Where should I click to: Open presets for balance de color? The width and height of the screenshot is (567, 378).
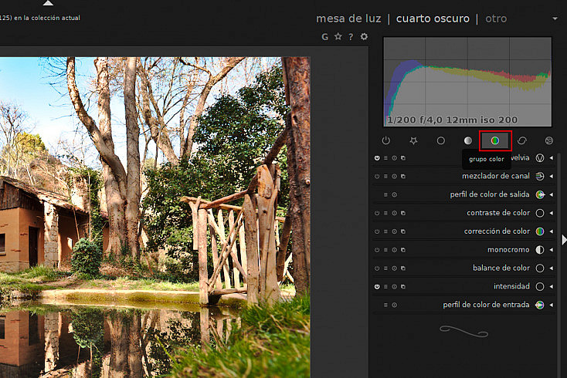pyautogui.click(x=385, y=268)
